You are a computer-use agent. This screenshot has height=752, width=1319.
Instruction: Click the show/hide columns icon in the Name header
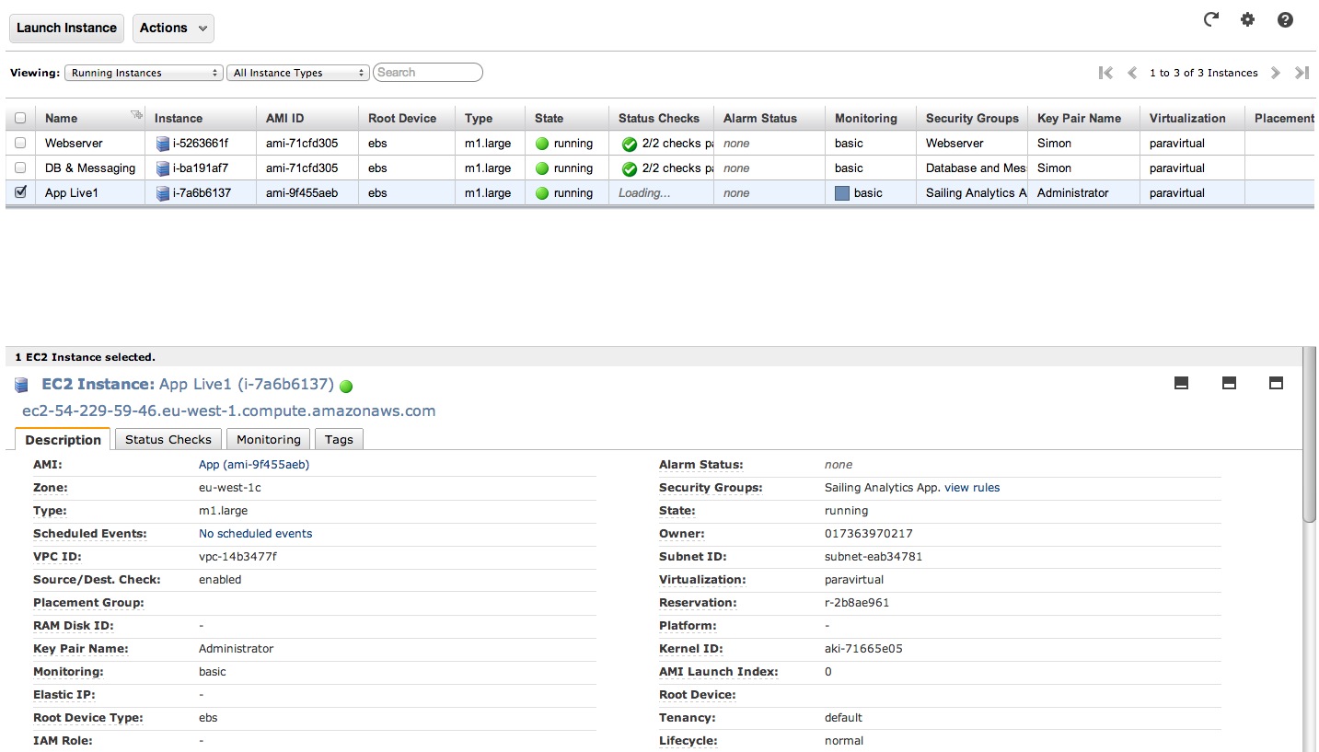point(136,115)
